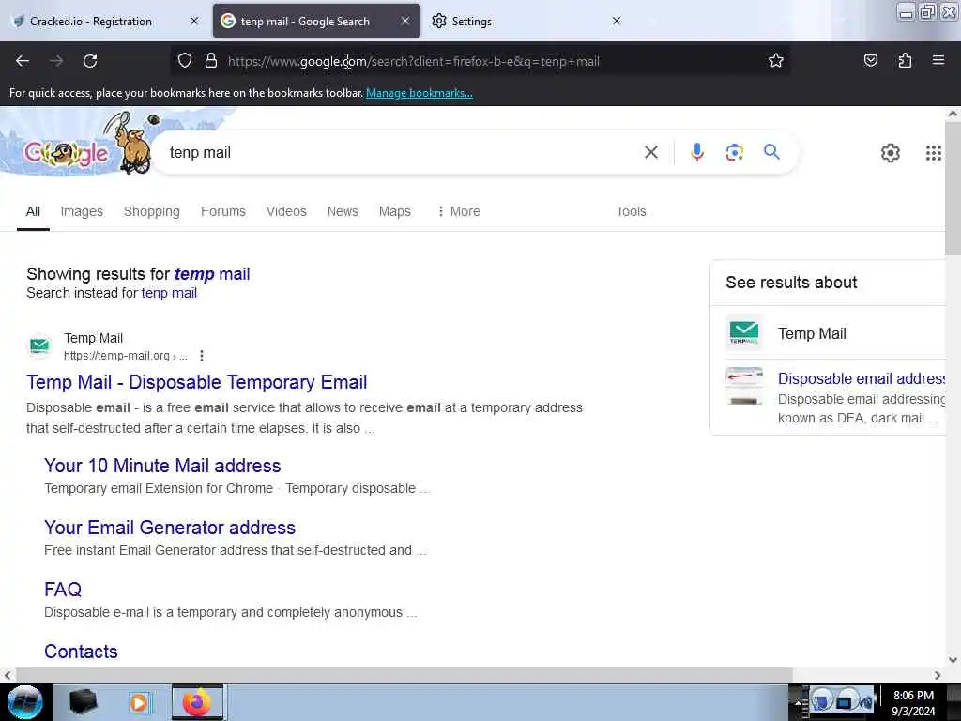Open Disposable email address side result
The height and width of the screenshot is (721, 961).
click(x=862, y=379)
